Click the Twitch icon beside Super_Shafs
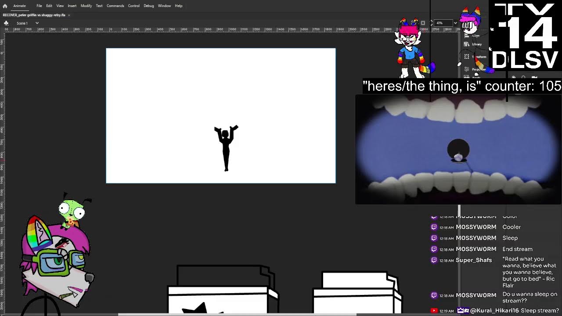Screen dimensions: 562x316 coord(434,260)
